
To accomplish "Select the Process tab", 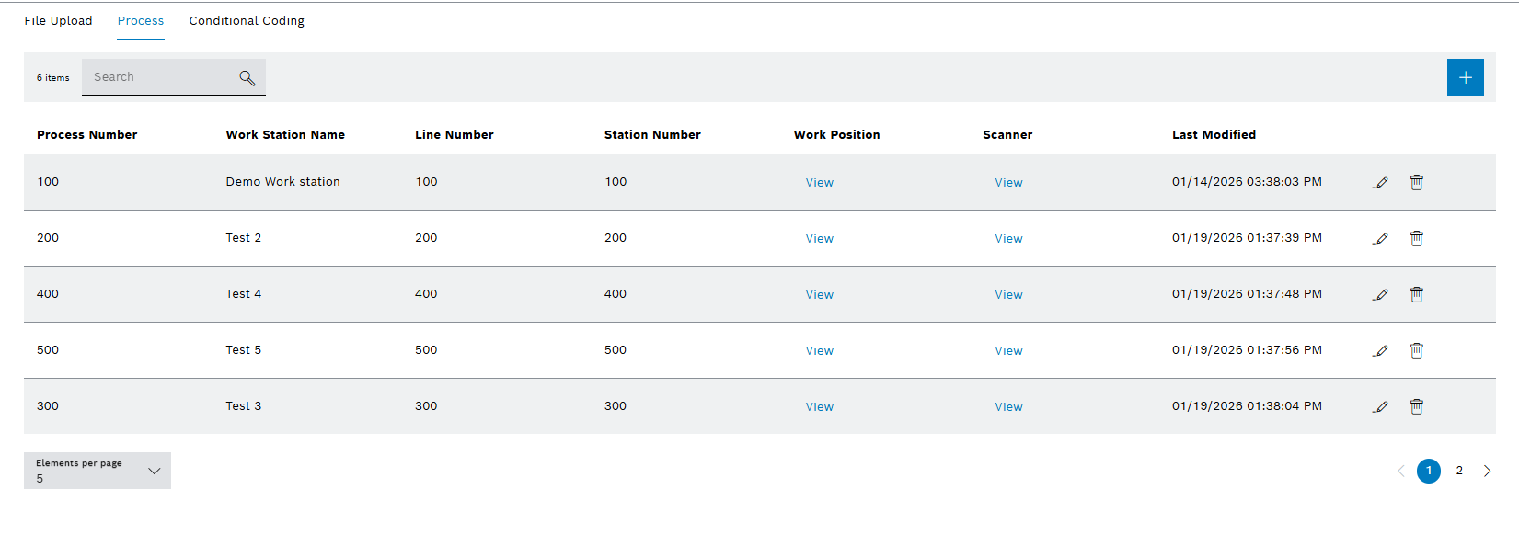I will coord(141,20).
